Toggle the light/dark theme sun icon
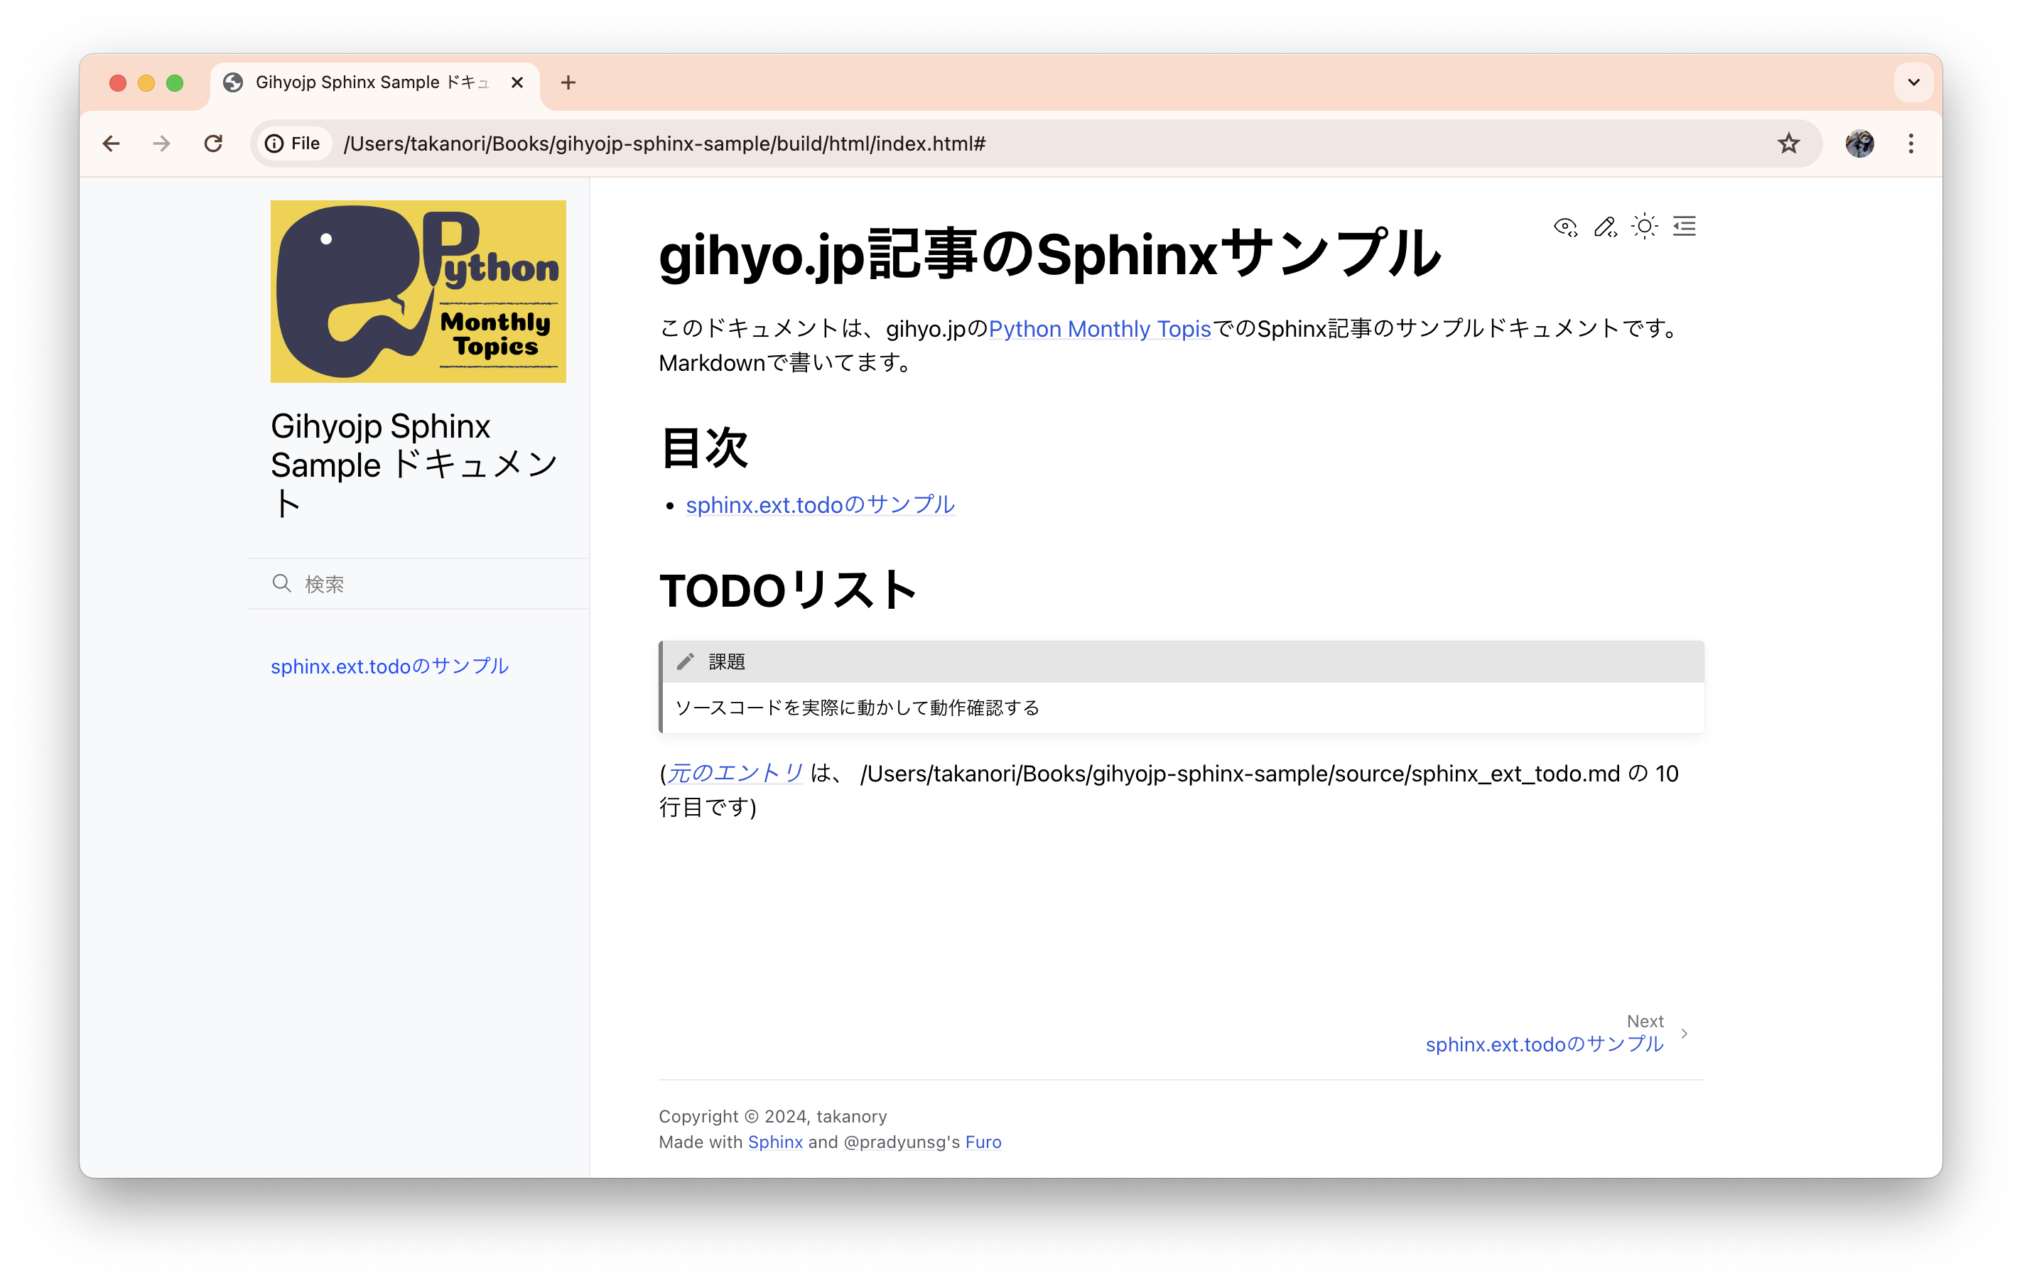 tap(1644, 227)
